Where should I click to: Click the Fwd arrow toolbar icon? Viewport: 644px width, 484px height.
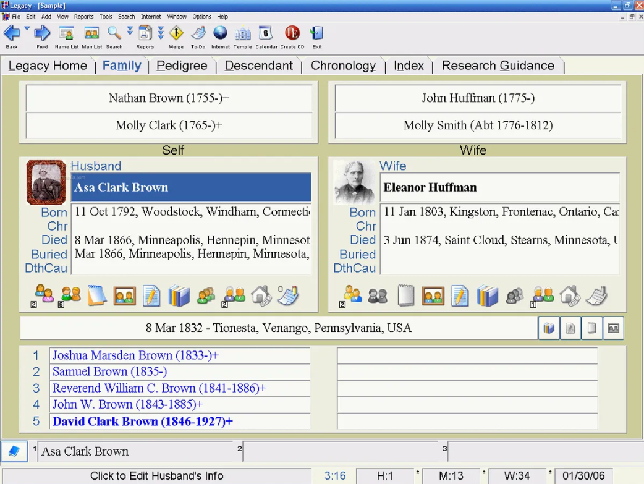coord(42,33)
